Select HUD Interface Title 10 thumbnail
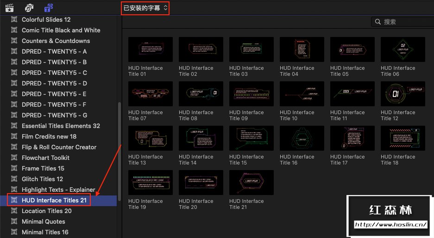This screenshot has width=434, height=238. coord(302,94)
